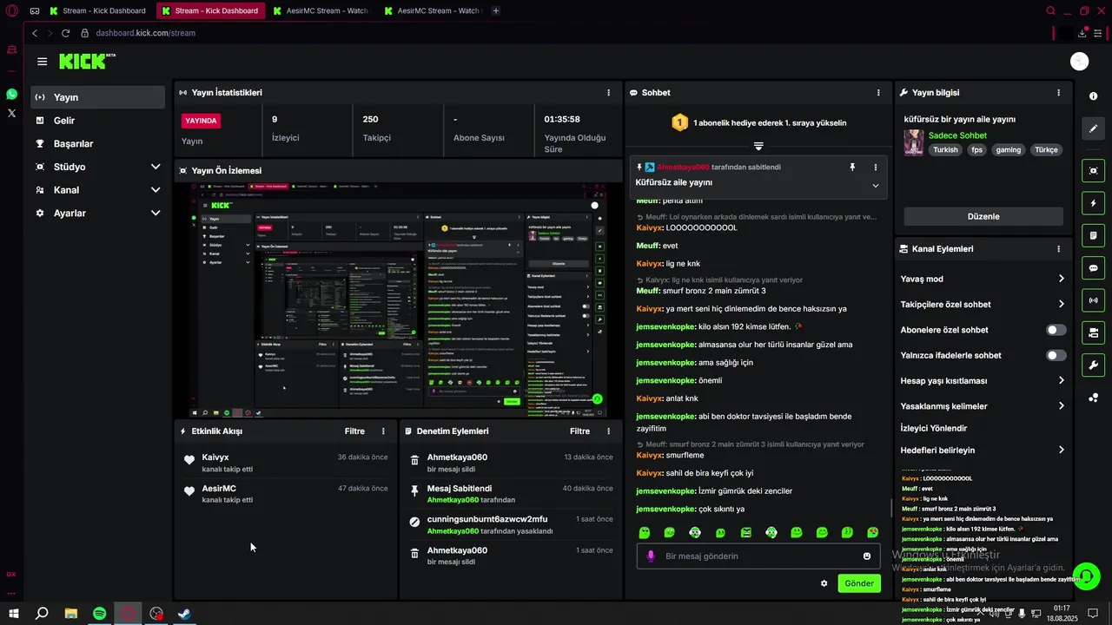Open the Sadece Sohbet category link
1112x625 pixels.
pyautogui.click(x=957, y=135)
